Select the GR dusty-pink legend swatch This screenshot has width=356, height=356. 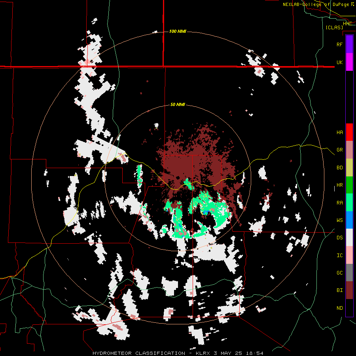click(x=349, y=150)
